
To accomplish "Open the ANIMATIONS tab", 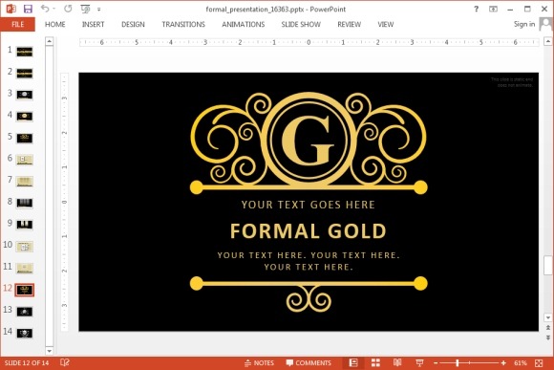I will coord(243,25).
